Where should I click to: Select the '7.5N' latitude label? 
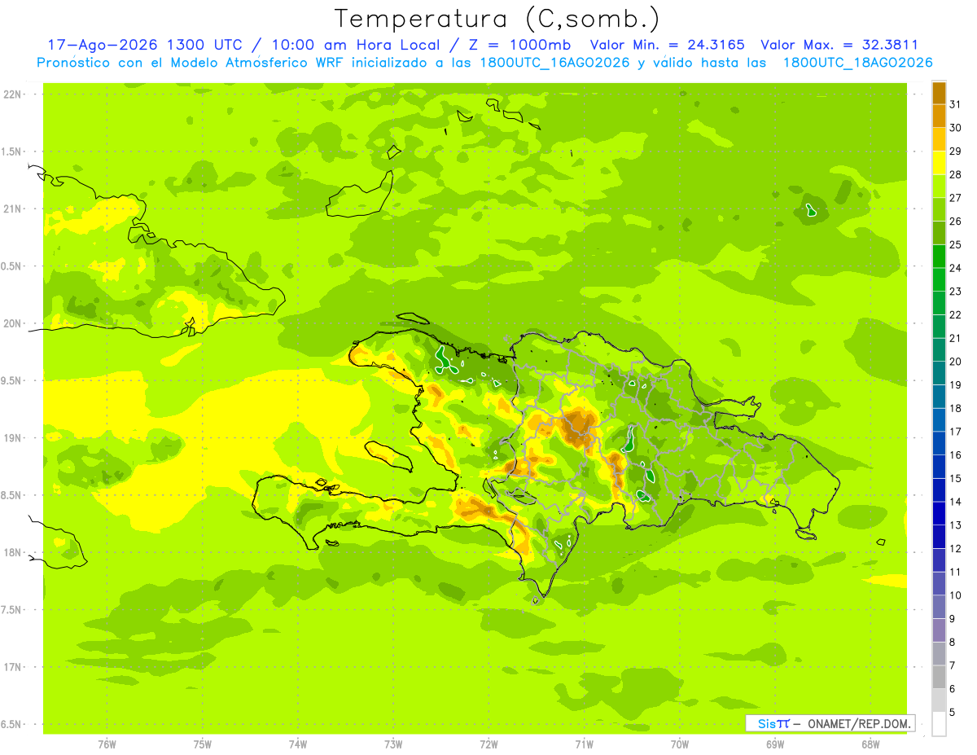click(12, 610)
